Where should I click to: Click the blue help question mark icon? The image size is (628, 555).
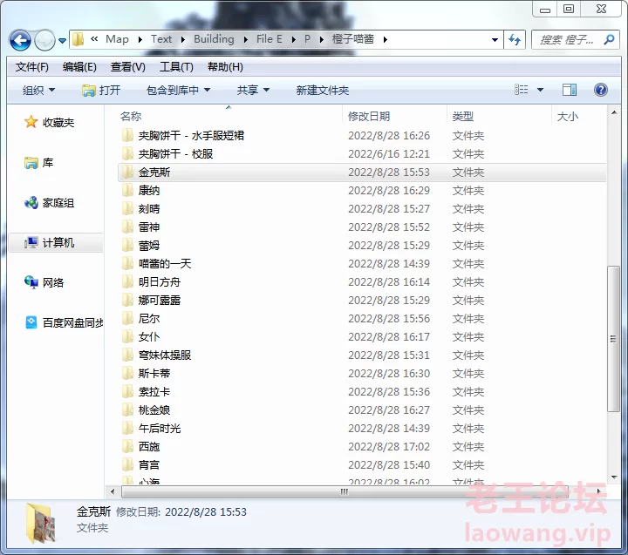coord(600,90)
